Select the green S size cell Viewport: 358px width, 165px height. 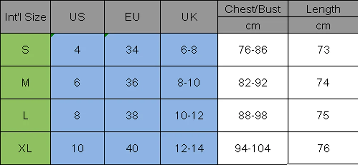pyautogui.click(x=25, y=50)
